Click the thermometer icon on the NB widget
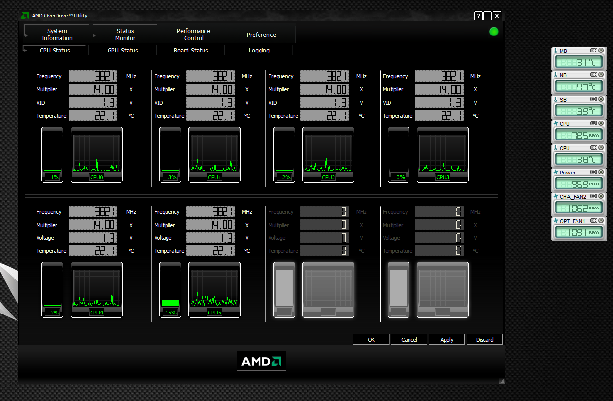 point(555,75)
